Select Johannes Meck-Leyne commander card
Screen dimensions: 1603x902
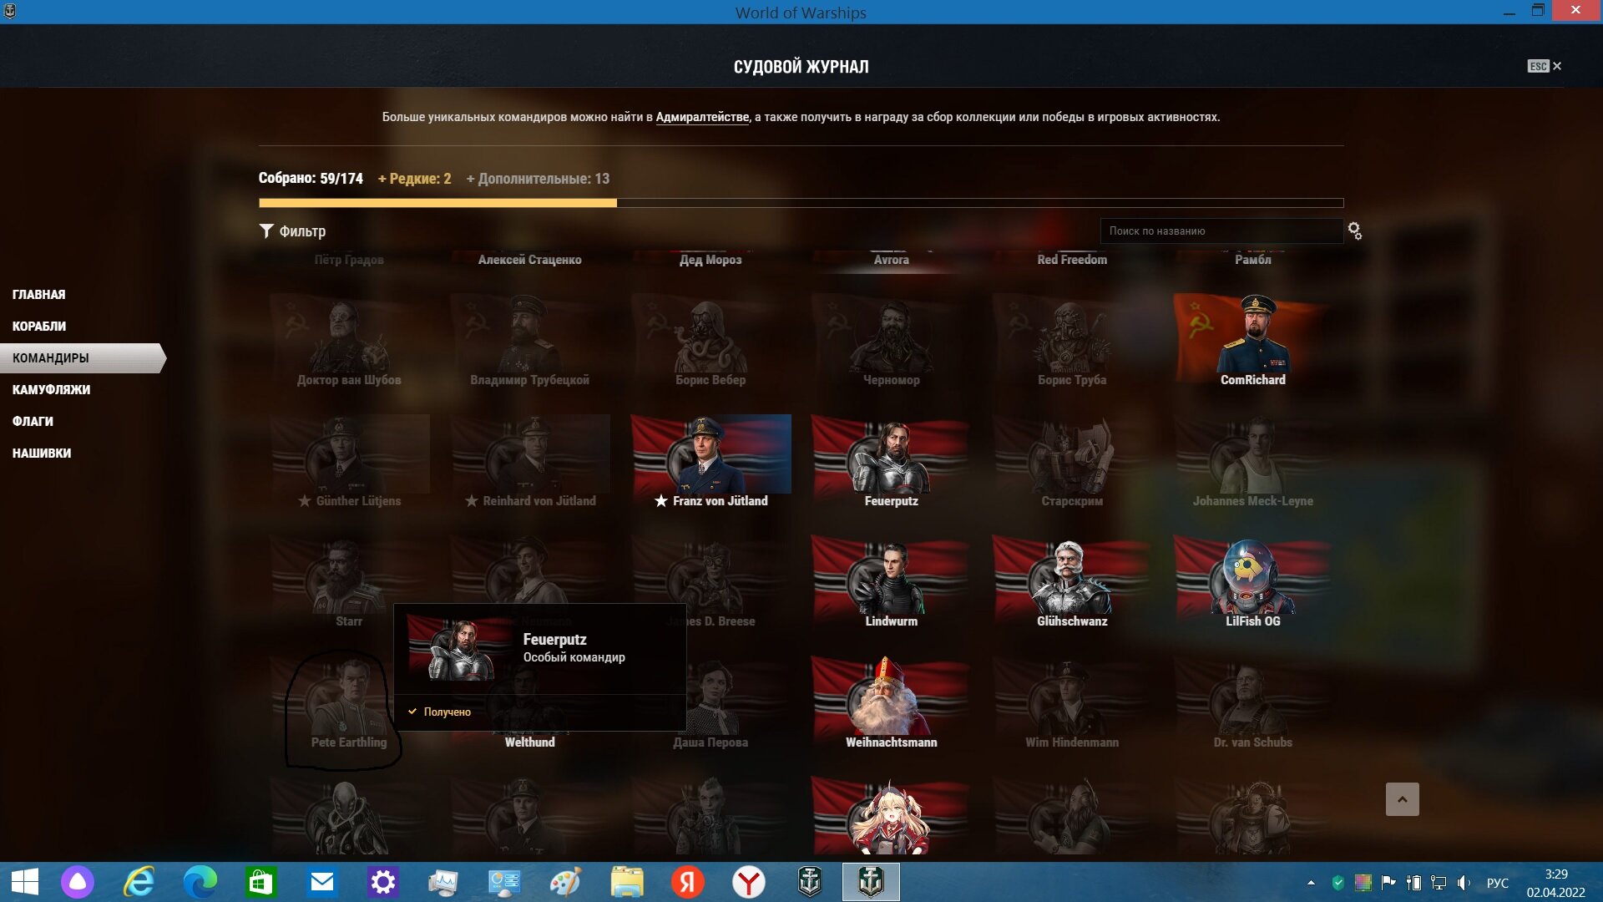click(x=1252, y=461)
